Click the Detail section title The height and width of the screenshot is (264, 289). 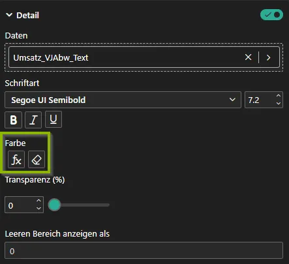tap(27, 15)
